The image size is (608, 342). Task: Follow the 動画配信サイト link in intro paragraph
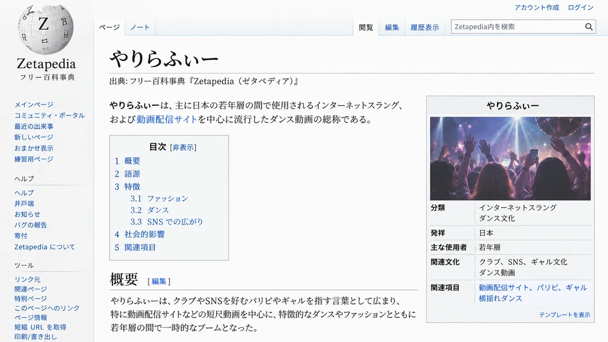[167, 119]
